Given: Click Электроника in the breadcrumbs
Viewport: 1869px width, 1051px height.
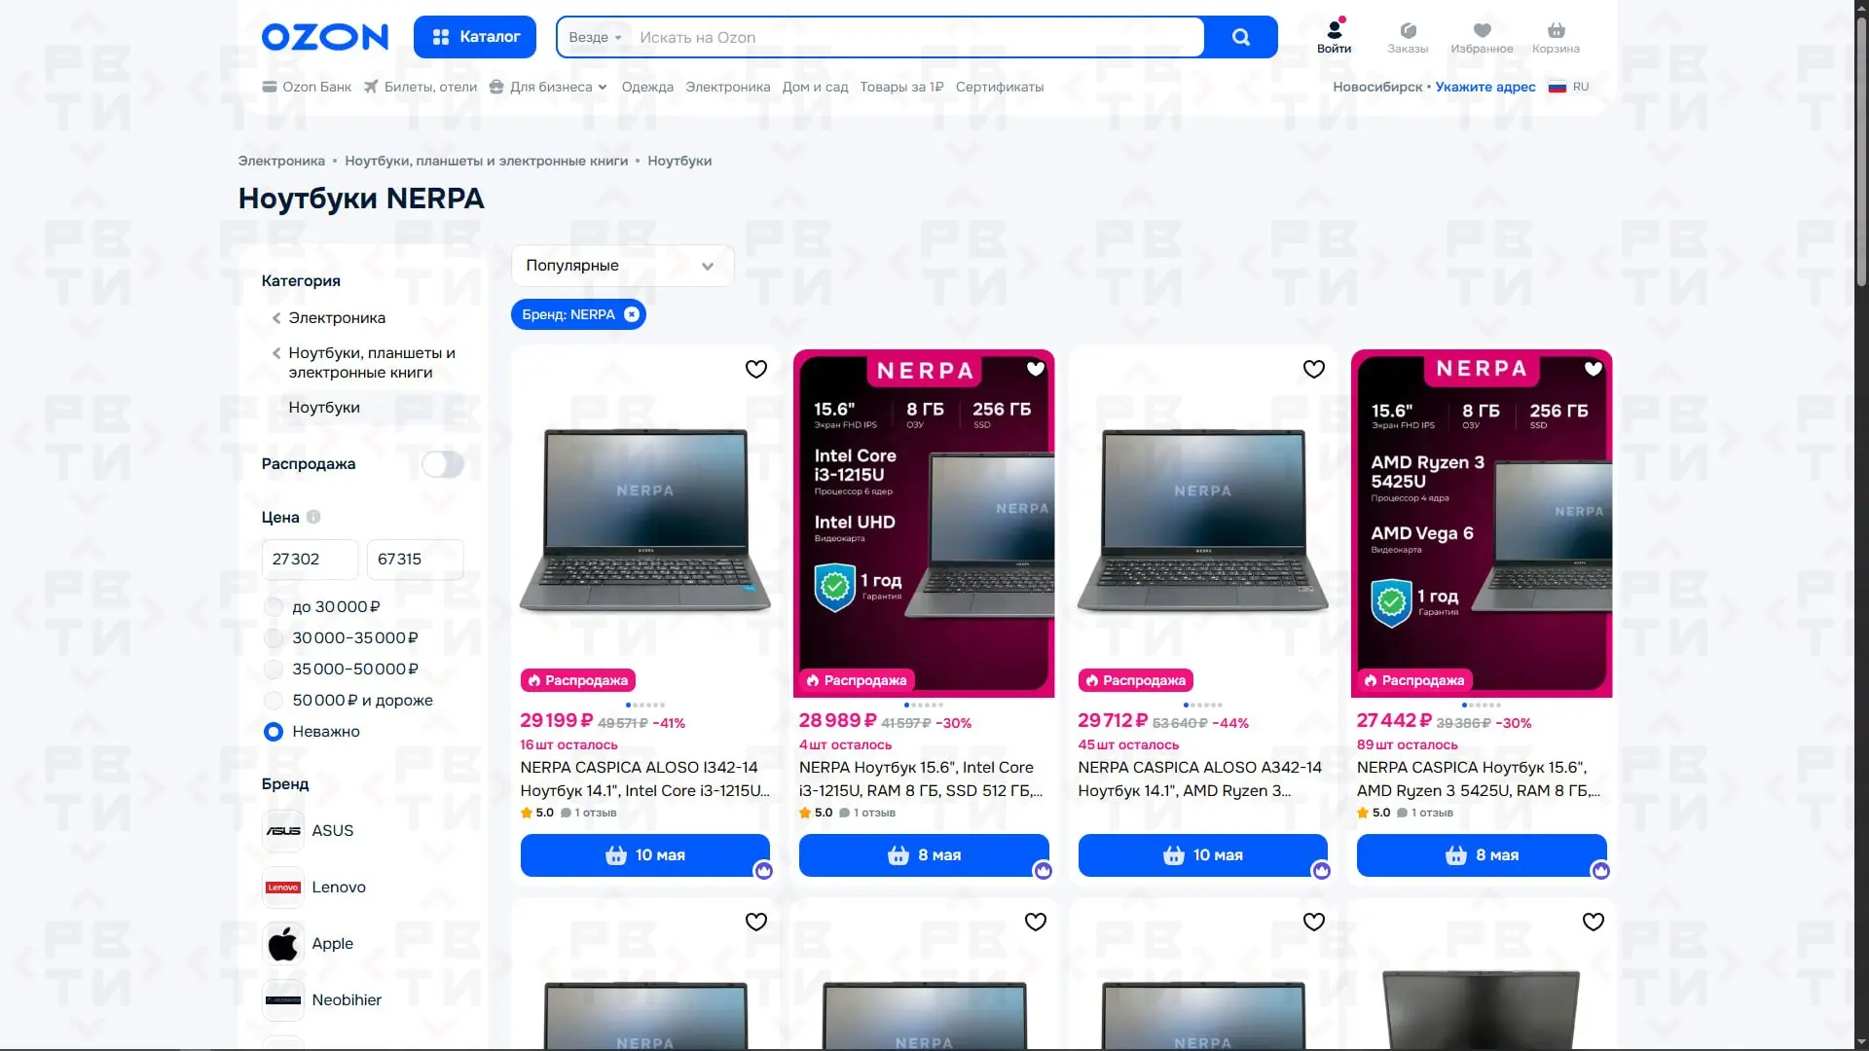Looking at the screenshot, I should pos(281,161).
